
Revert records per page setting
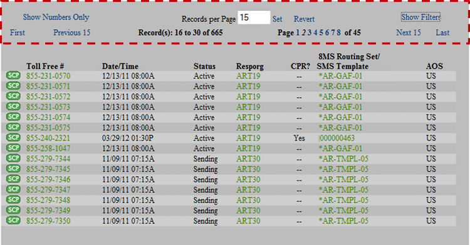pyautogui.click(x=304, y=19)
